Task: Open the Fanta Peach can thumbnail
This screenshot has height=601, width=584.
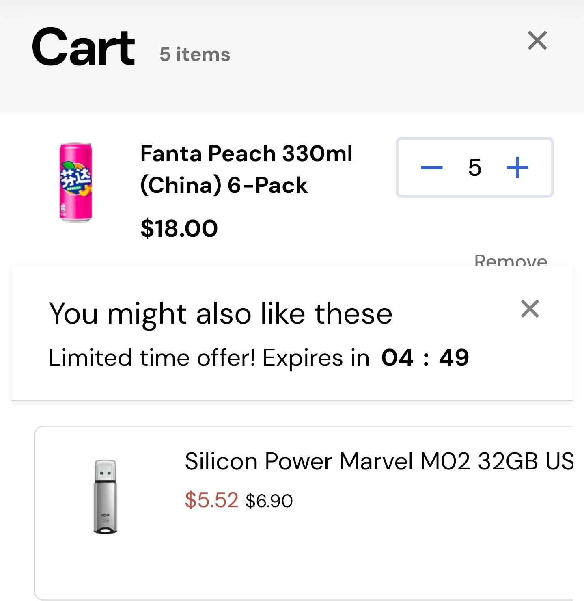Action: pyautogui.click(x=76, y=182)
